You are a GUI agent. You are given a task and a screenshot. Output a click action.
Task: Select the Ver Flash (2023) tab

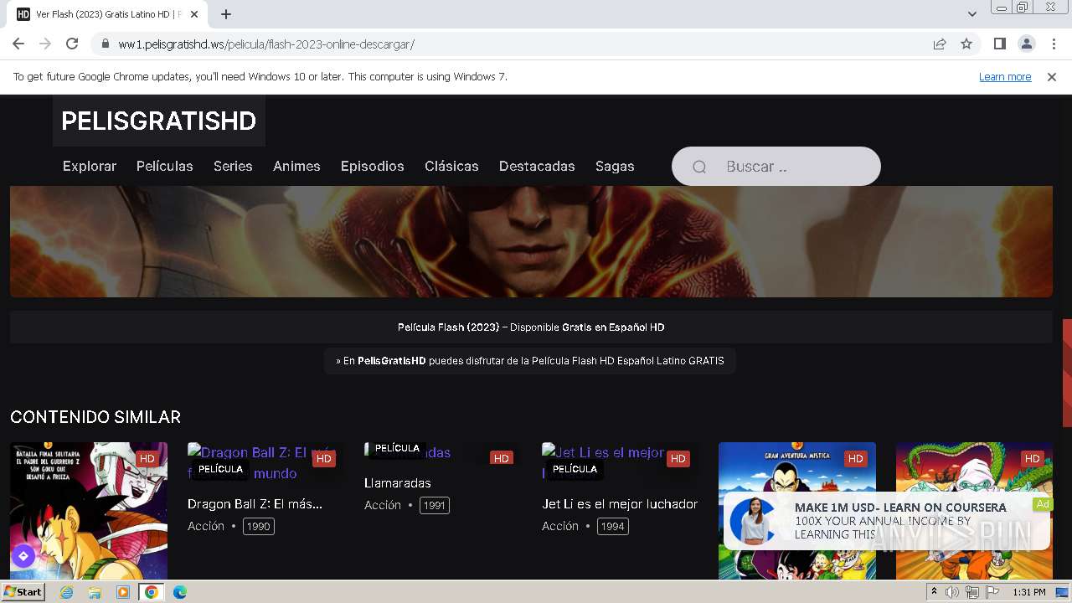coord(107,14)
